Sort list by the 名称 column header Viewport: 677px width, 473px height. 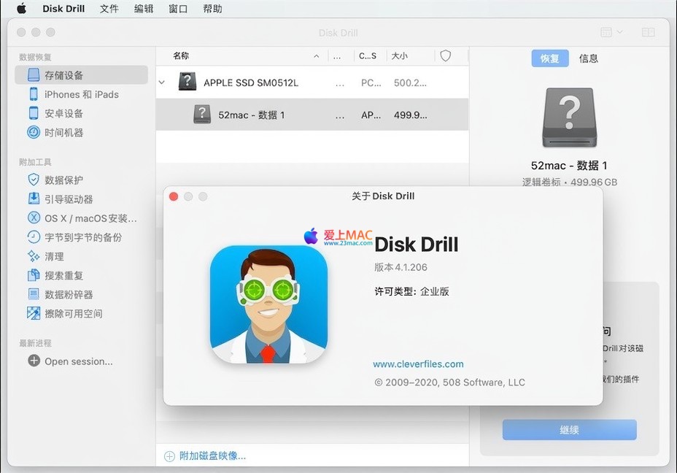tap(181, 56)
